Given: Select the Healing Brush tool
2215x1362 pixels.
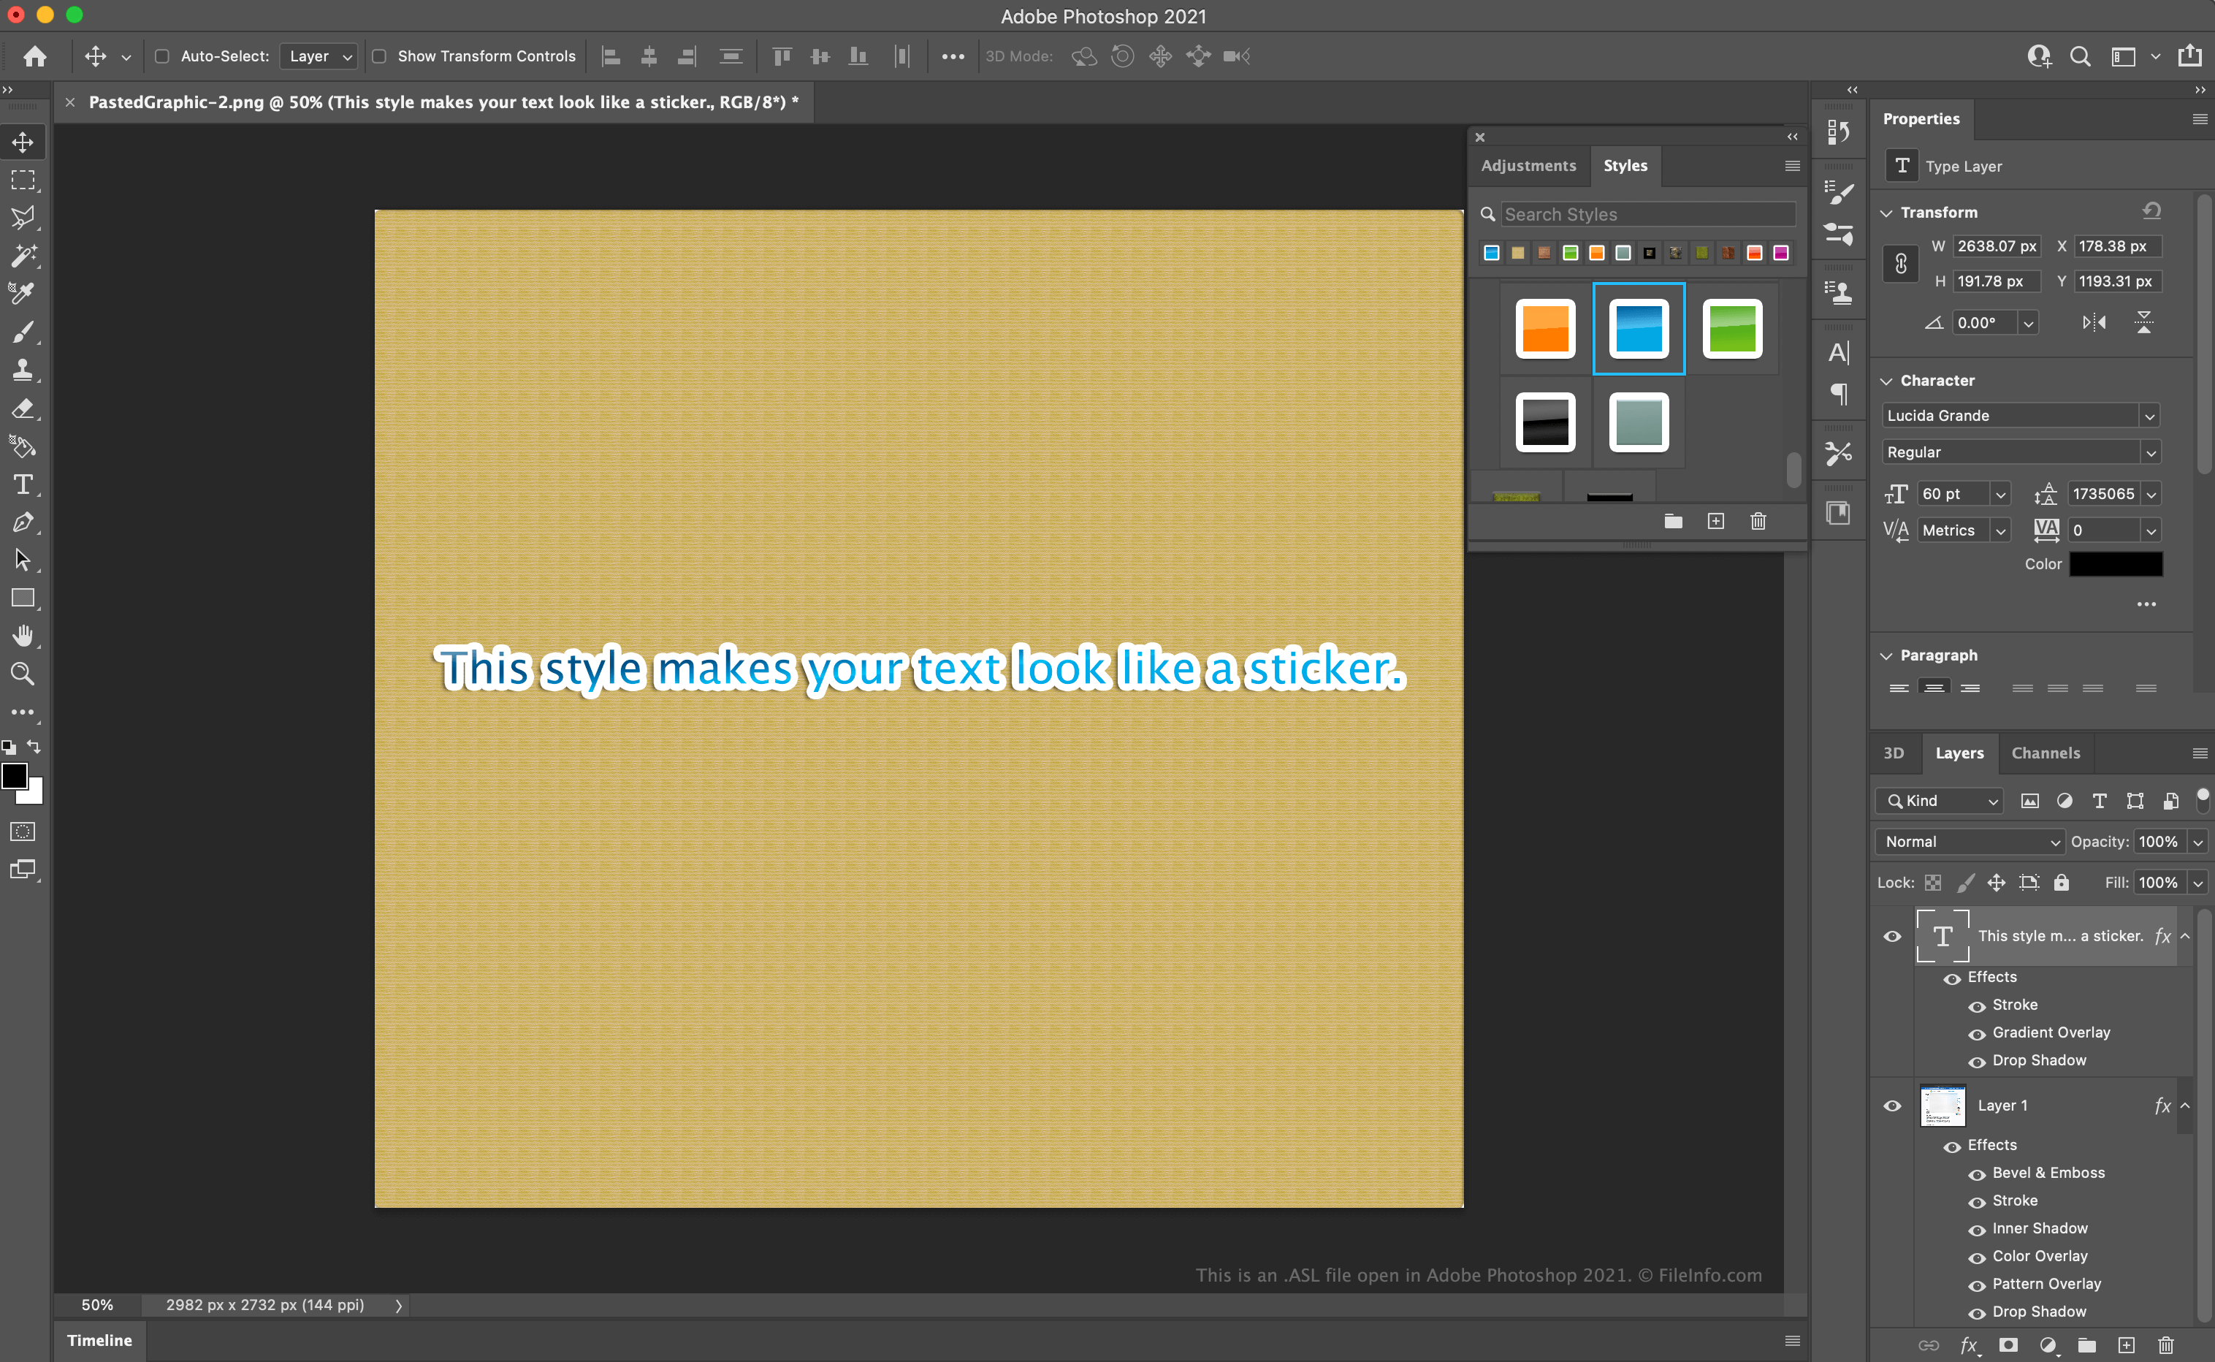Looking at the screenshot, I should coord(22,256).
